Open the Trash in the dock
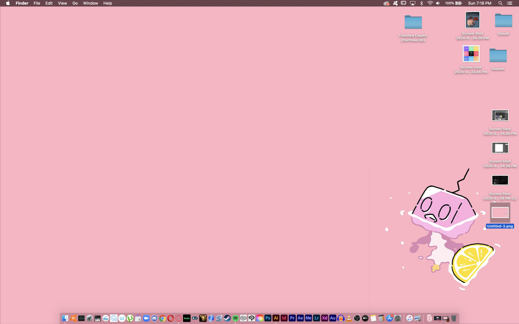The height and width of the screenshot is (324, 519). click(x=454, y=318)
